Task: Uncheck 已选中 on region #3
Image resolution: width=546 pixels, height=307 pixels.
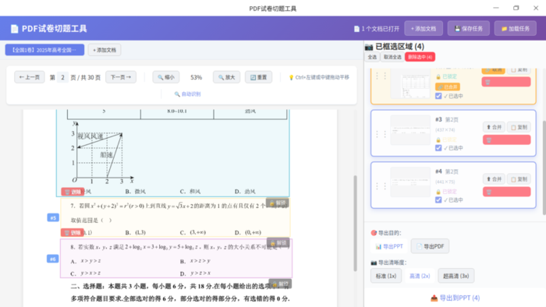Action: coord(438,148)
